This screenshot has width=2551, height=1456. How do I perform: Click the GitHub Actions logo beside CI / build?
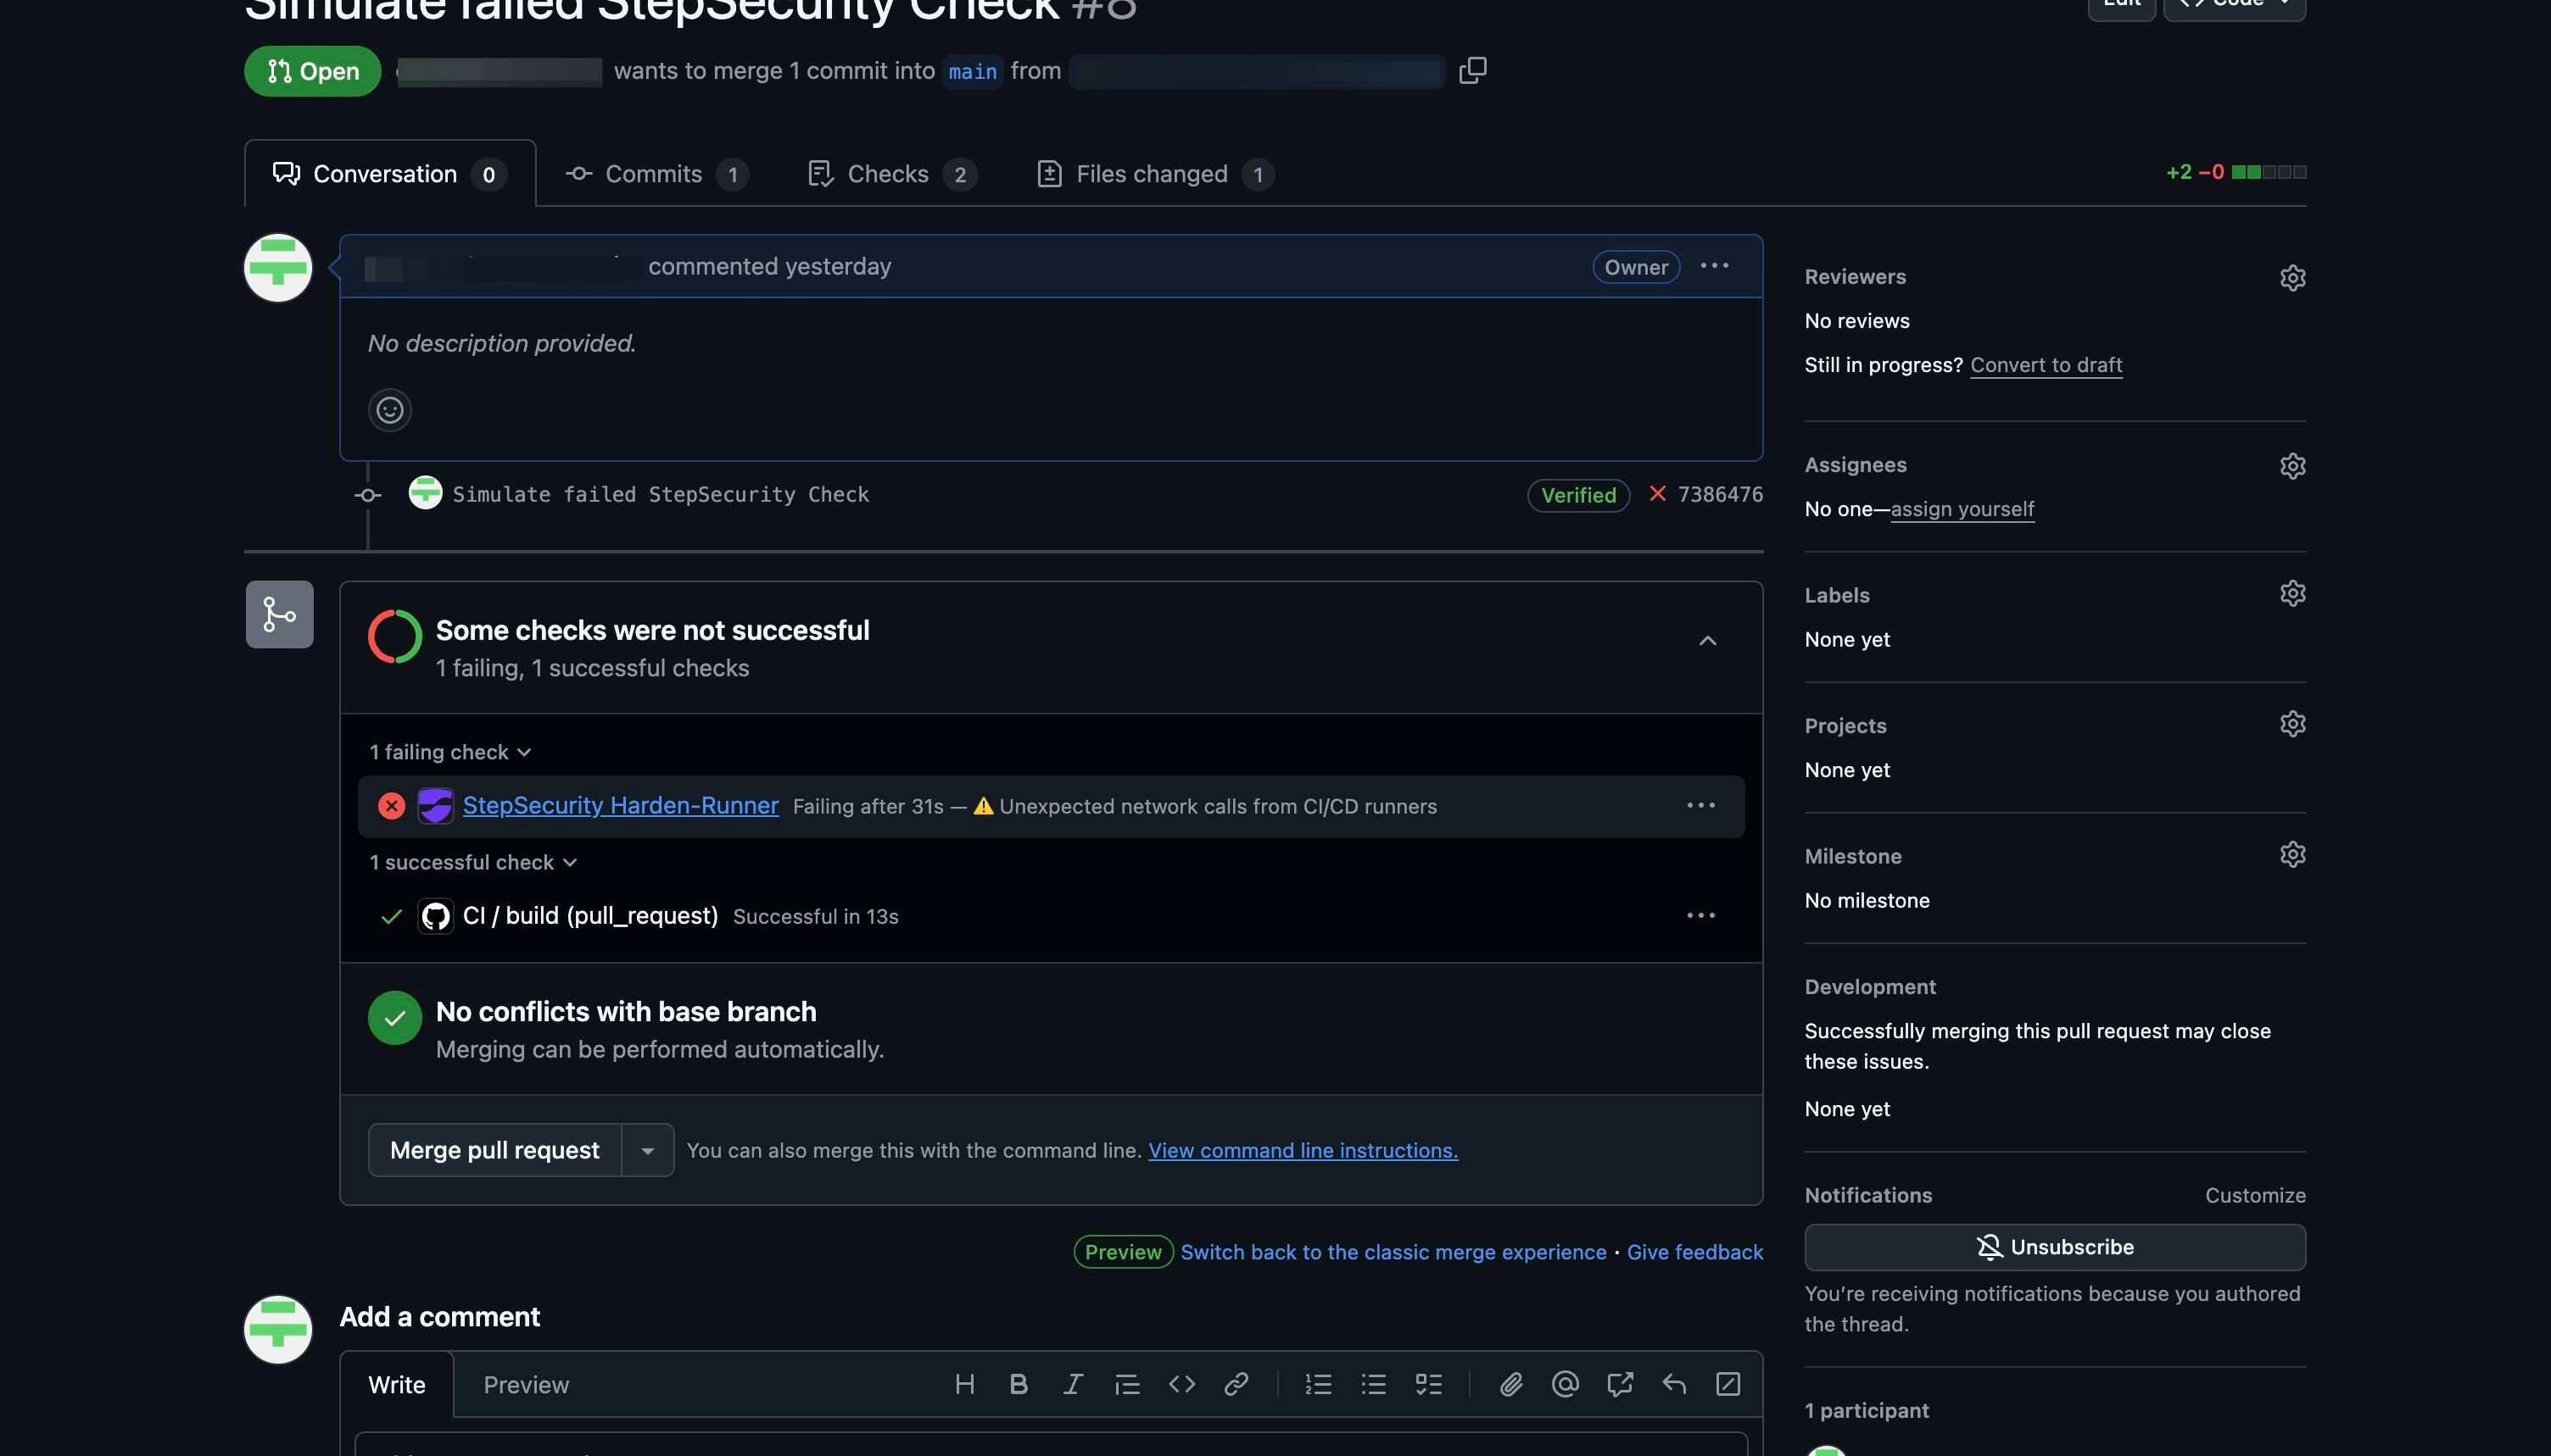click(x=435, y=916)
